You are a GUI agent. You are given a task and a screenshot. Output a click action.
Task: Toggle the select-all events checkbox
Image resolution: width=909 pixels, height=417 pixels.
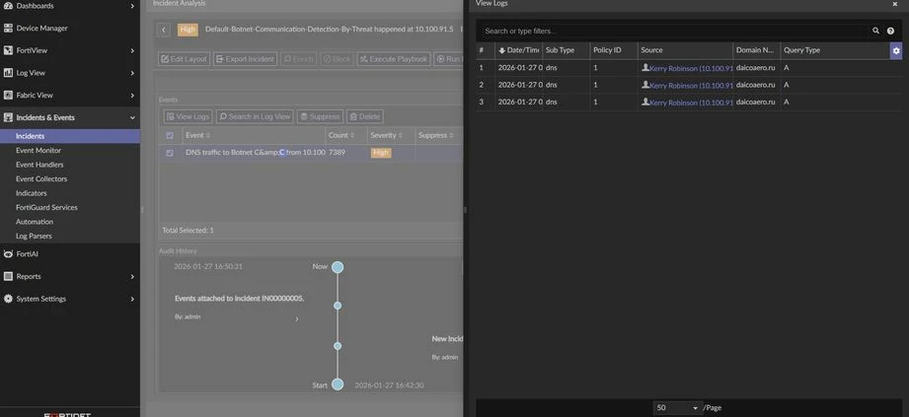pyautogui.click(x=170, y=135)
